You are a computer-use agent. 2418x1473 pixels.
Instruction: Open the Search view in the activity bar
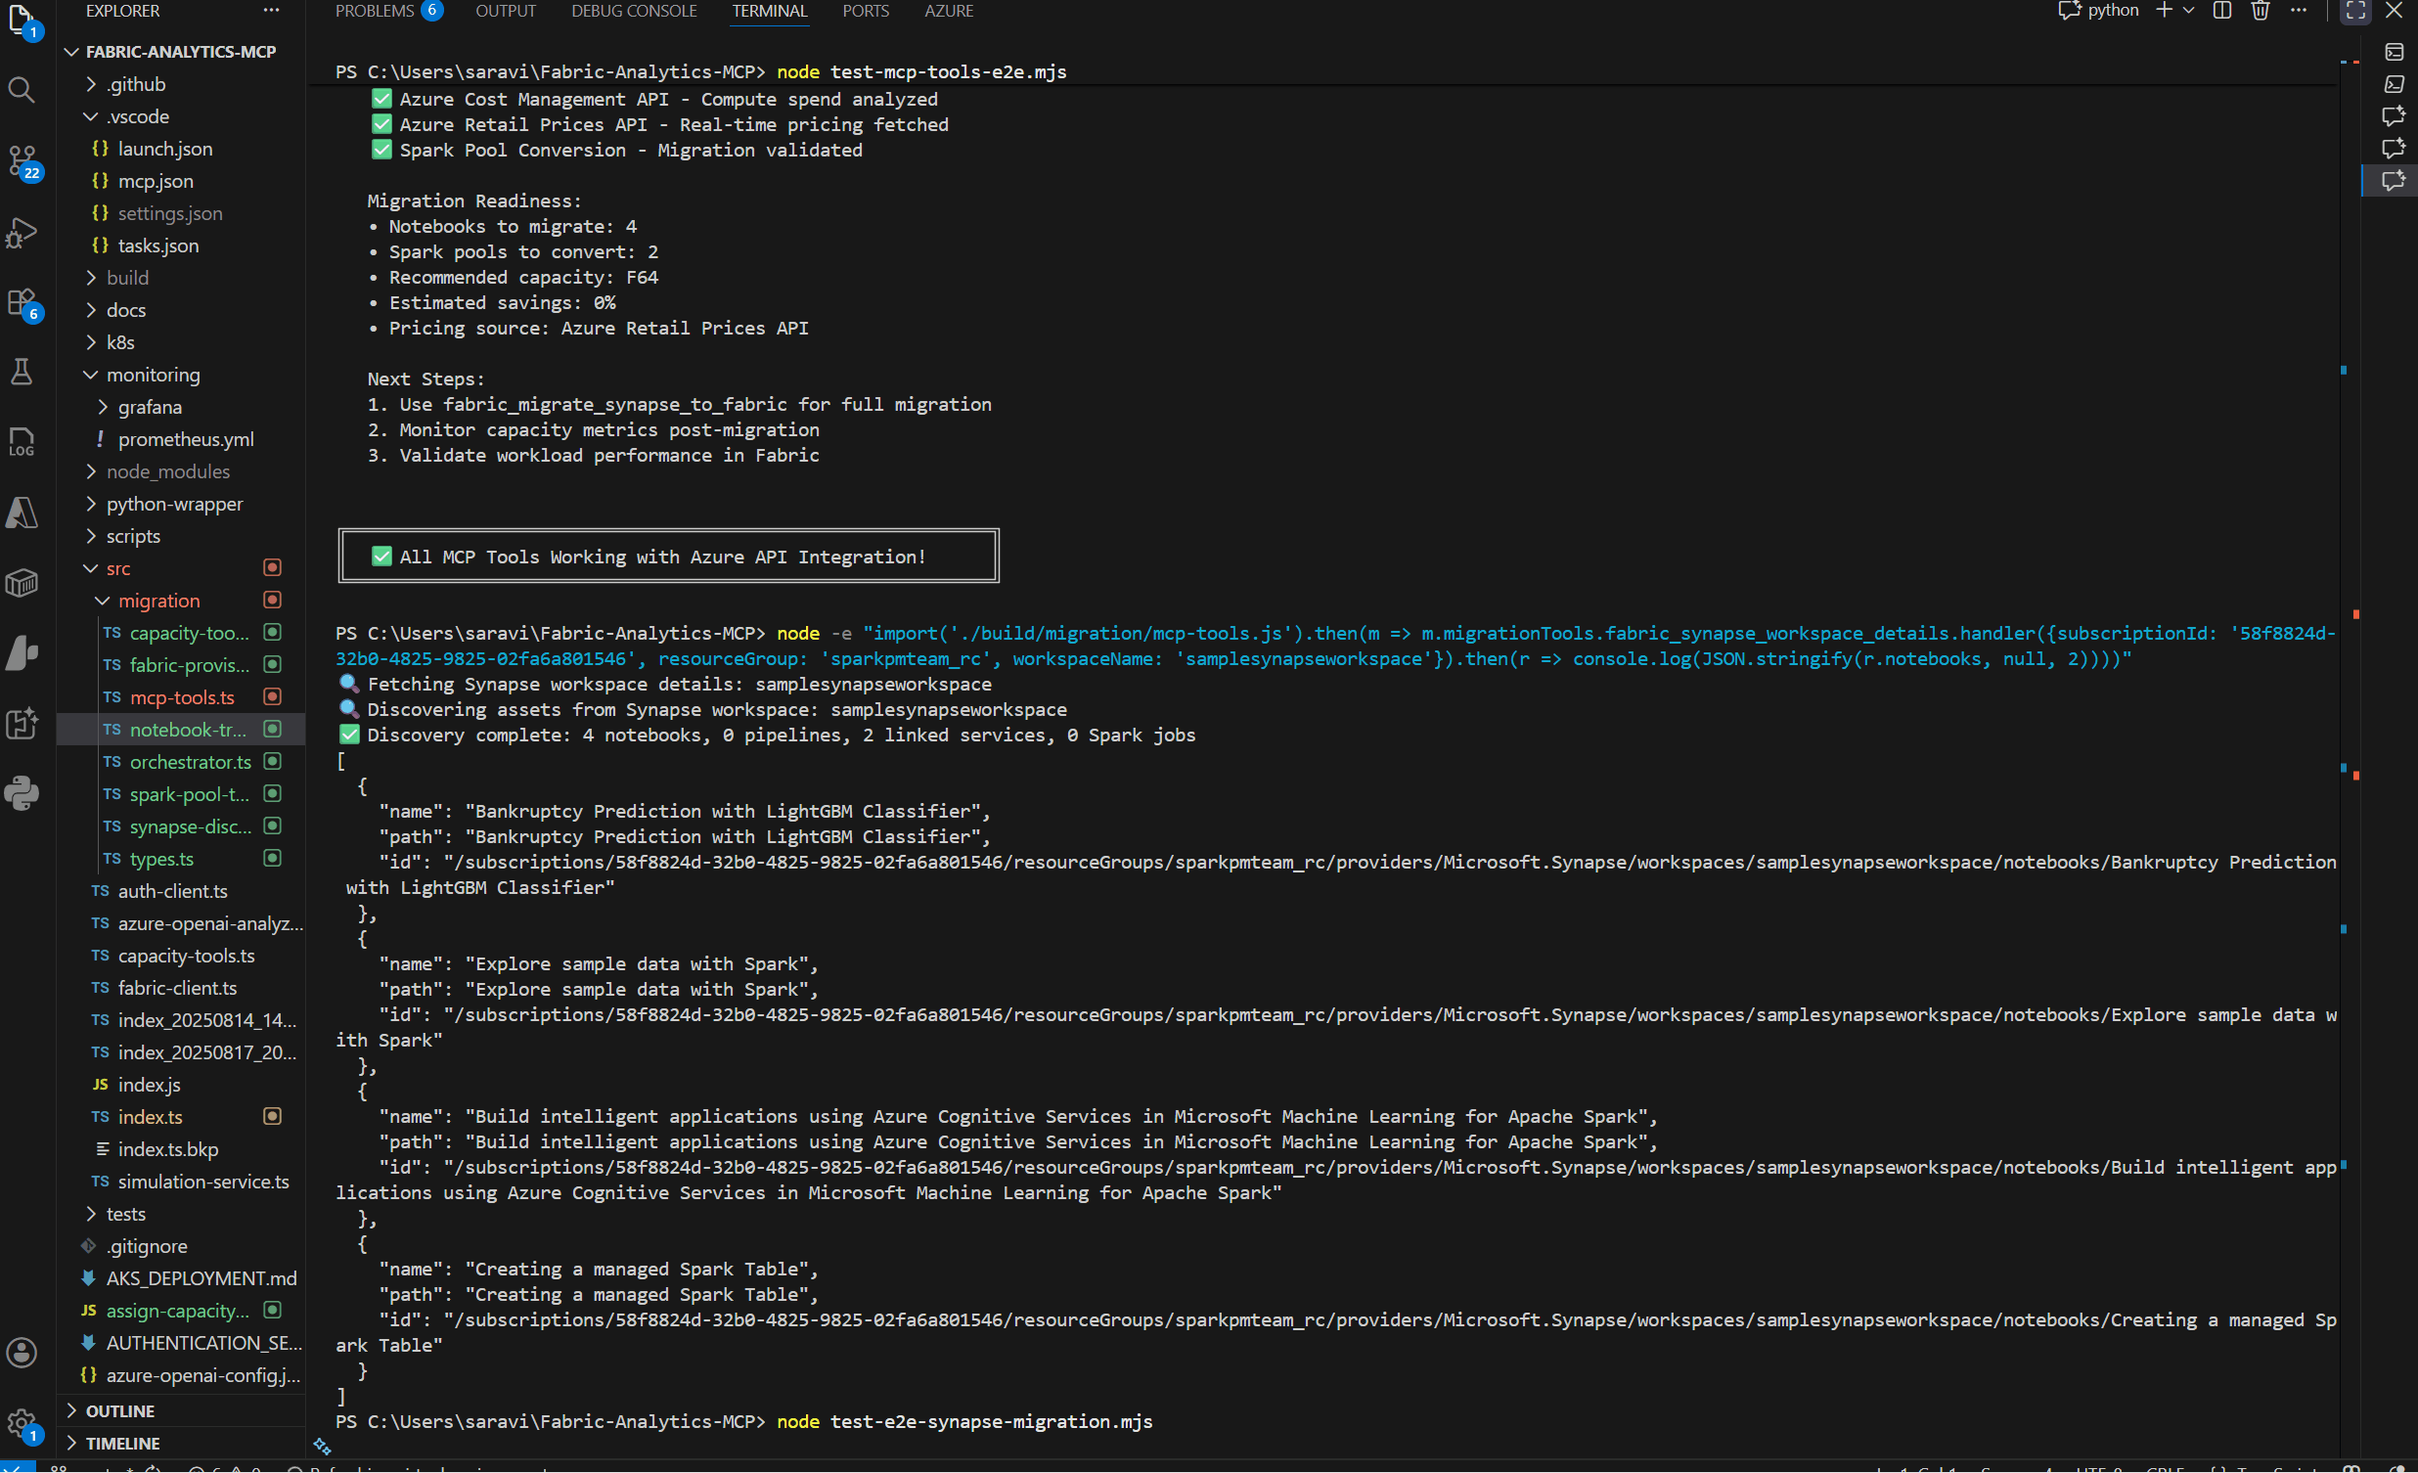pyautogui.click(x=22, y=90)
